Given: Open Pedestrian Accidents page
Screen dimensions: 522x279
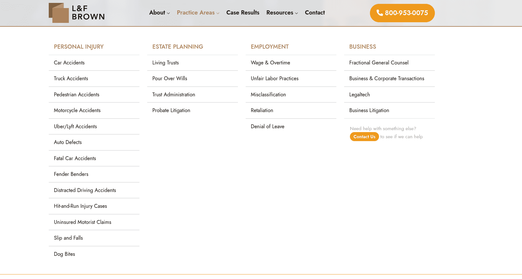Looking at the screenshot, I should (94, 95).
